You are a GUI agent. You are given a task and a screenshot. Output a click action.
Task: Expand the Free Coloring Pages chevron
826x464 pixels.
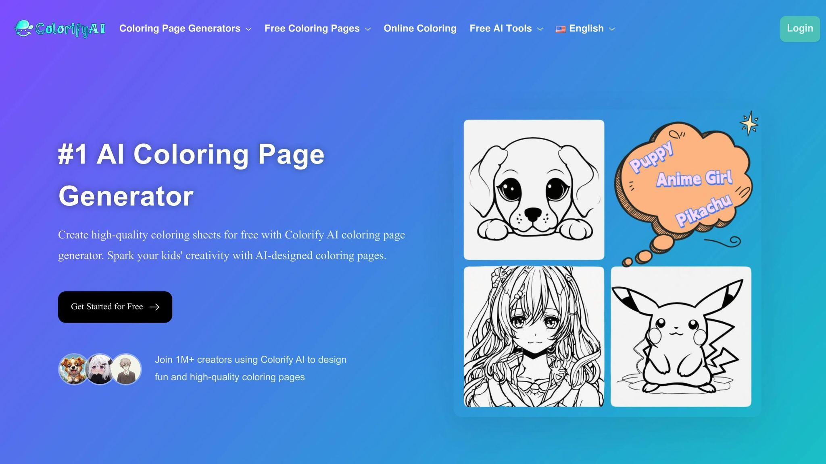point(368,29)
